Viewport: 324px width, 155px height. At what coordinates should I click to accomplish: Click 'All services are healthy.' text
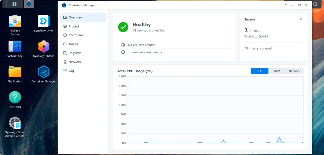pyautogui.click(x=149, y=31)
